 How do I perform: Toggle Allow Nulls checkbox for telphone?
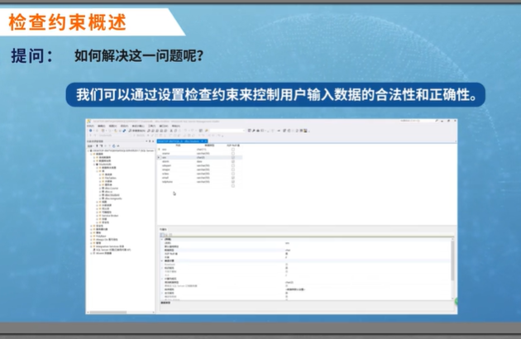click(x=233, y=182)
